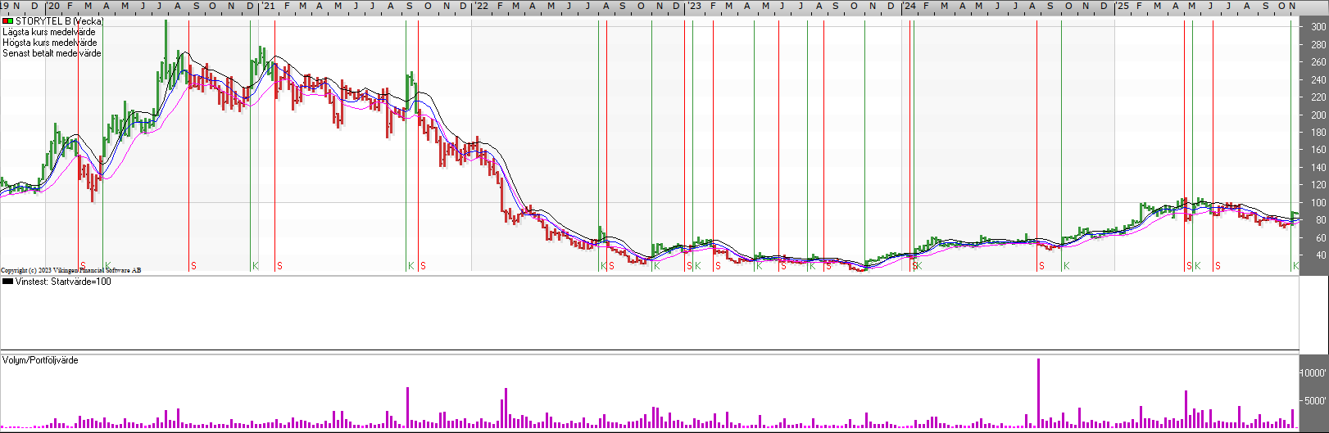Jump to the '25 year label on timeline
The width and height of the screenshot is (1329, 433).
coord(1122,6)
